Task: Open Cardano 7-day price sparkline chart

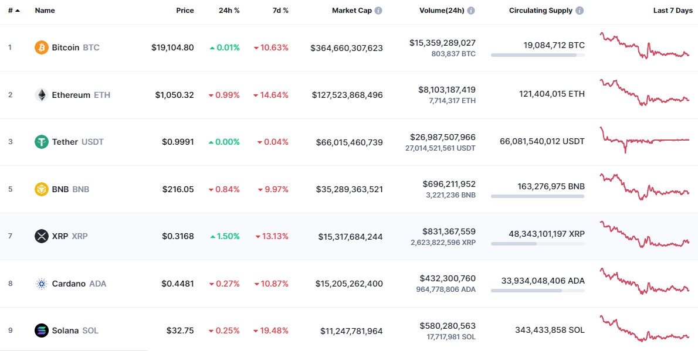Action: click(x=645, y=281)
